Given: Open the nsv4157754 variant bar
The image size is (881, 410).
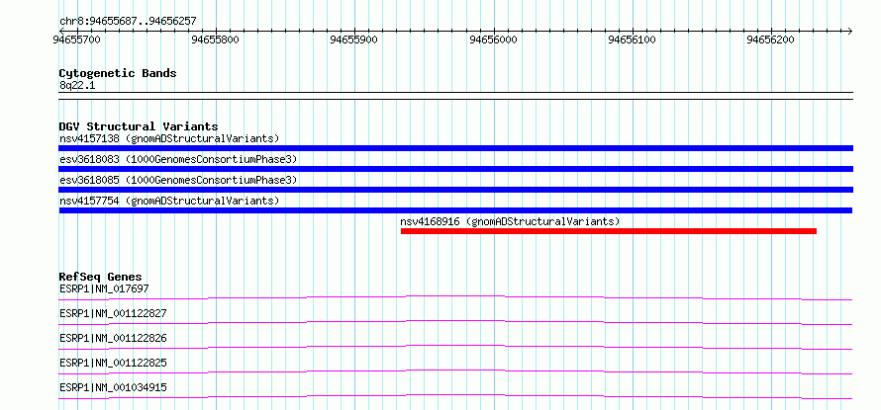Looking at the screenshot, I should 455,210.
